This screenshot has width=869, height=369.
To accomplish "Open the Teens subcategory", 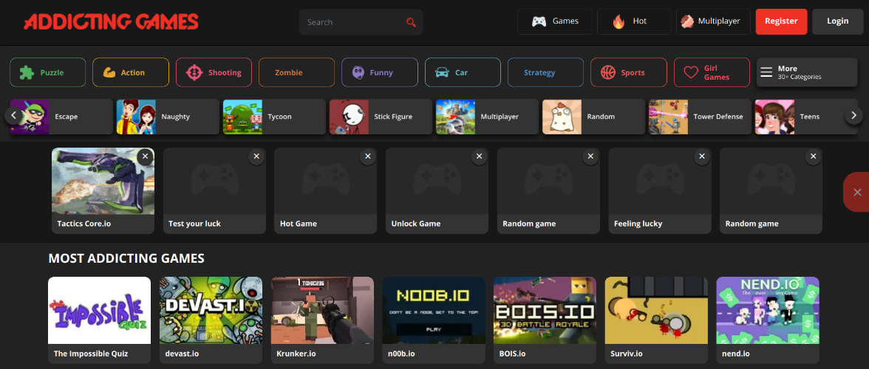I will coord(806,117).
